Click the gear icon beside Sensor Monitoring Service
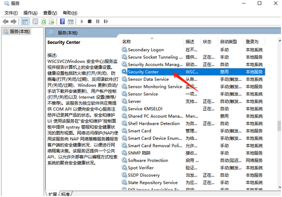Screen dimensions: 282x197 pyautogui.click(x=124, y=86)
